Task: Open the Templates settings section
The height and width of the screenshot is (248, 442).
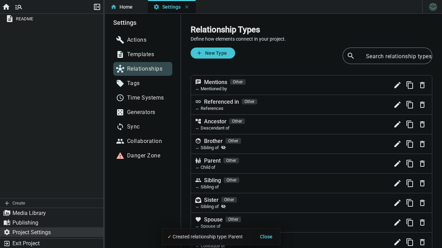Action: (143, 54)
